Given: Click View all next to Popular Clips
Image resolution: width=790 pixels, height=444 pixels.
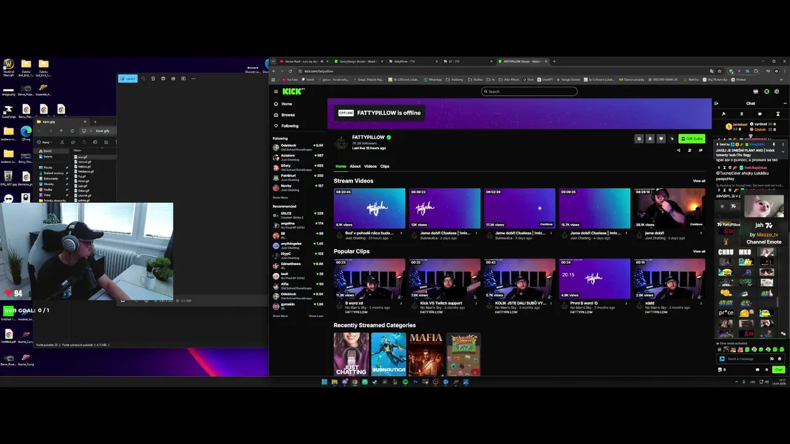Looking at the screenshot, I should [x=699, y=251].
